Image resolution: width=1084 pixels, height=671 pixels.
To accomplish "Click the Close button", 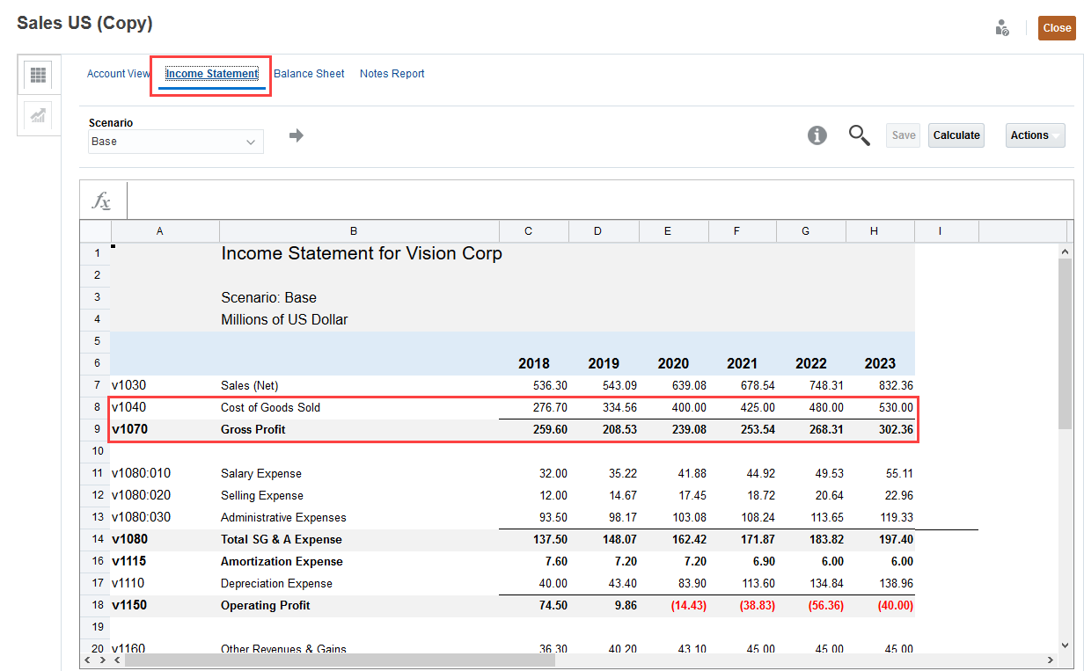I will tap(1057, 28).
